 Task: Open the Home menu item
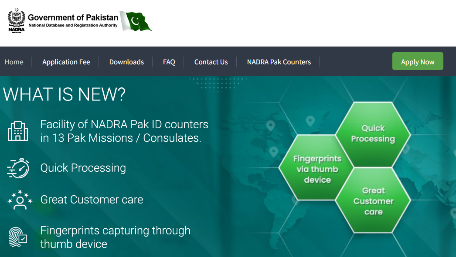coord(14,62)
